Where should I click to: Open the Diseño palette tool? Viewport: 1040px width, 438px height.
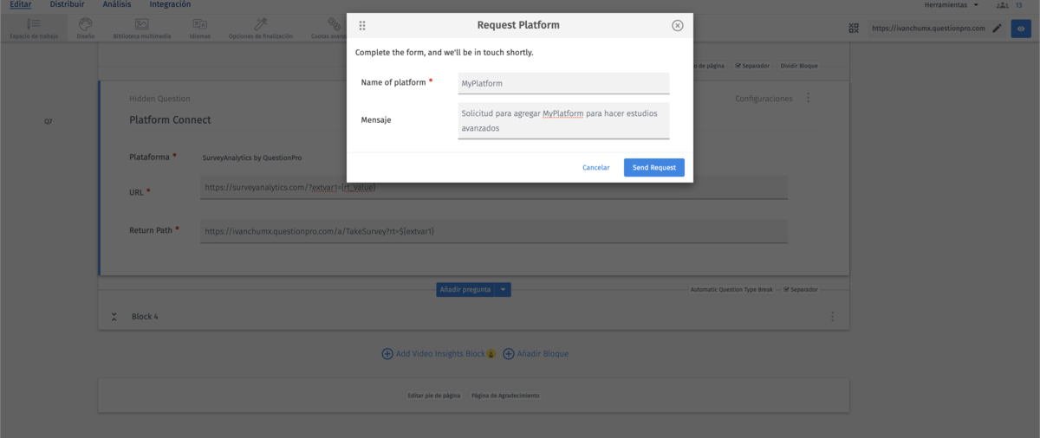point(85,28)
